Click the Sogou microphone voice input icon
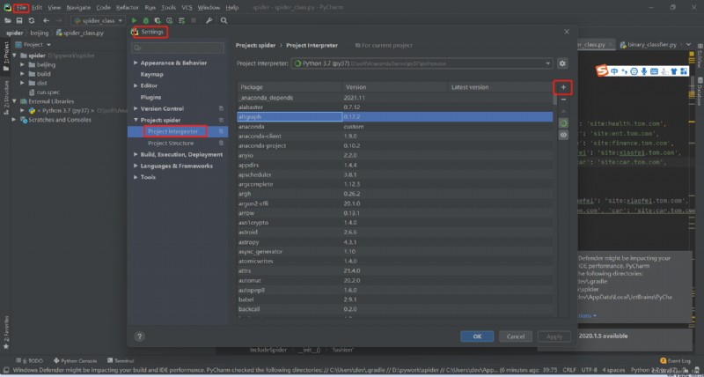The image size is (704, 377). [x=644, y=71]
